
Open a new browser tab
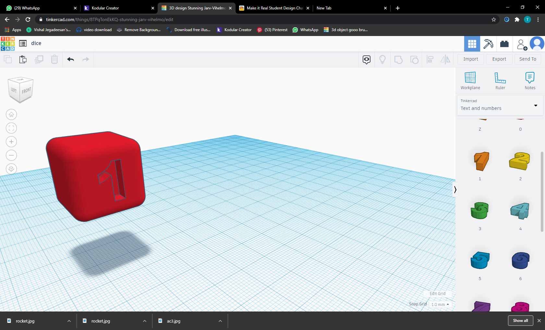398,8
